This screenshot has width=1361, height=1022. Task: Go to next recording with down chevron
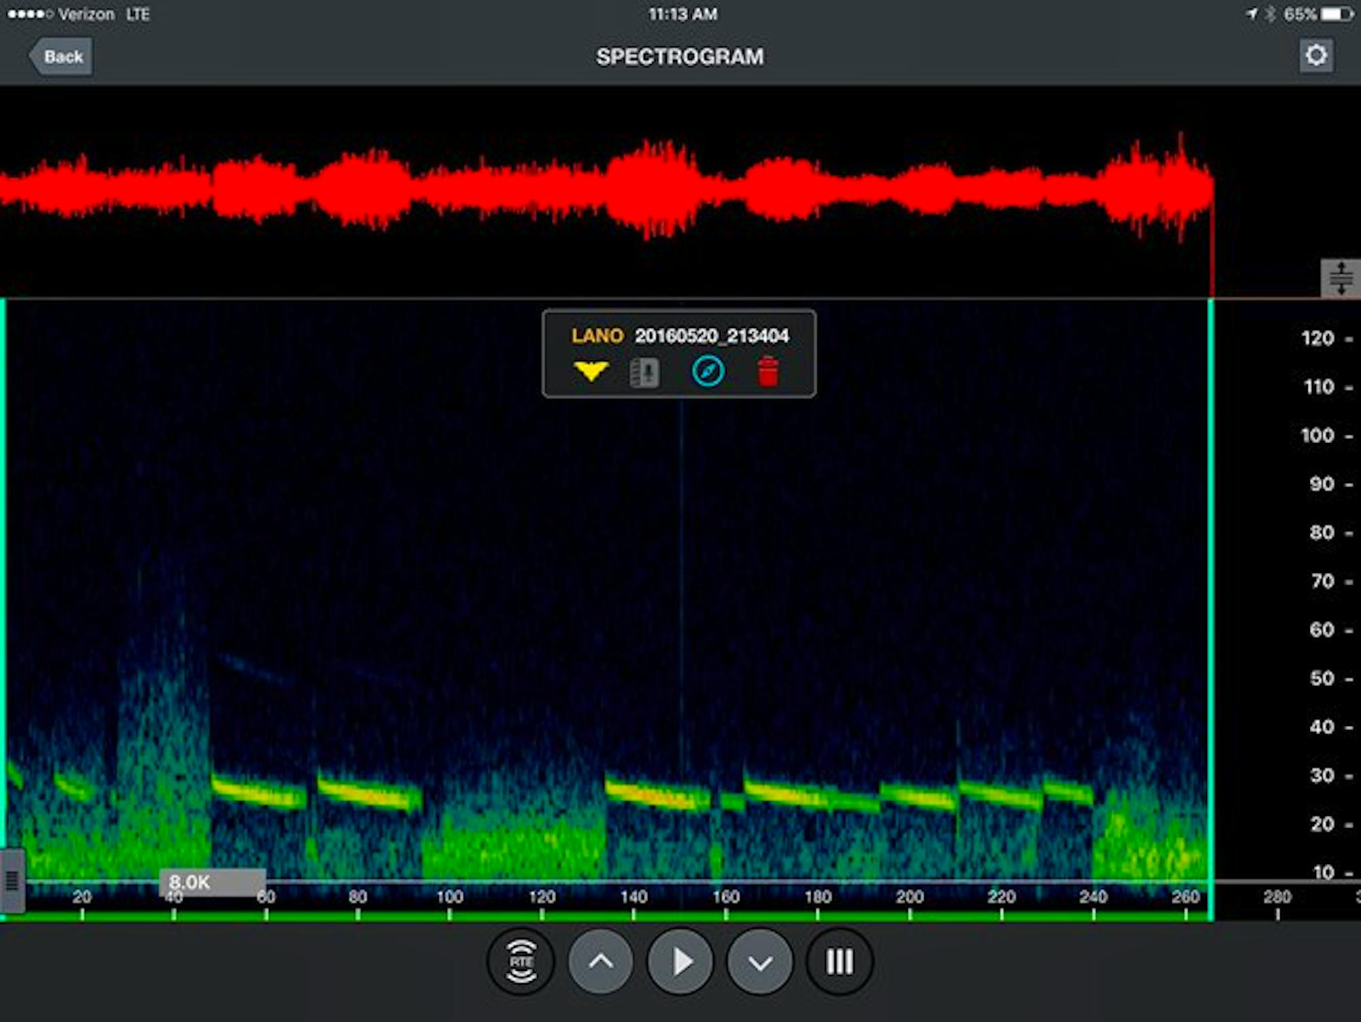click(760, 962)
